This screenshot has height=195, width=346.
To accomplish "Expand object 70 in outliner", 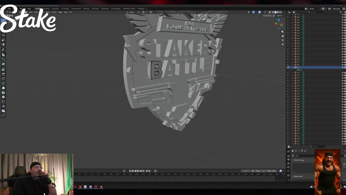I will click(x=293, y=73).
